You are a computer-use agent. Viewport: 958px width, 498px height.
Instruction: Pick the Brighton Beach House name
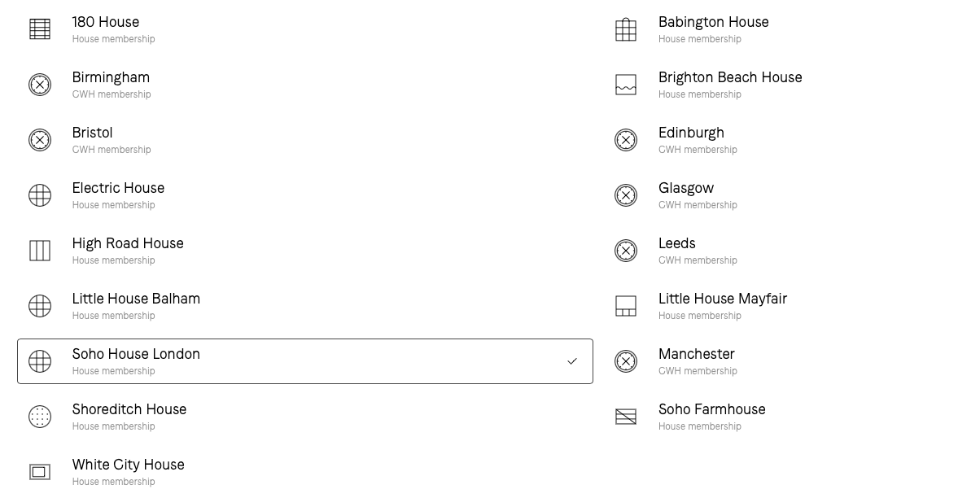coord(730,77)
